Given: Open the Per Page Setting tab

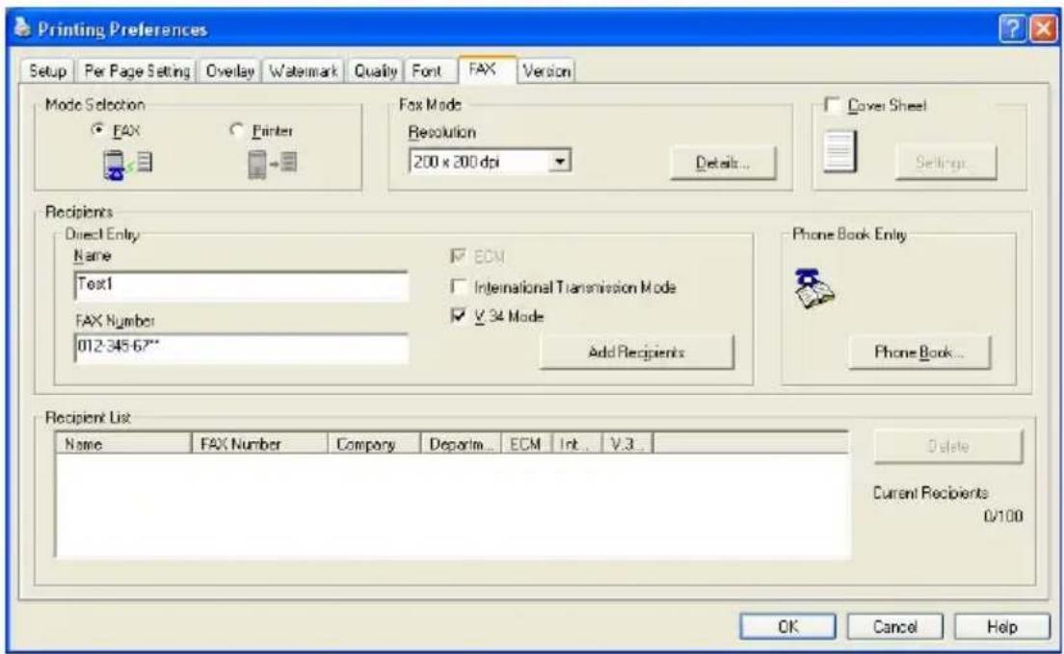Looking at the screenshot, I should pos(137,71).
